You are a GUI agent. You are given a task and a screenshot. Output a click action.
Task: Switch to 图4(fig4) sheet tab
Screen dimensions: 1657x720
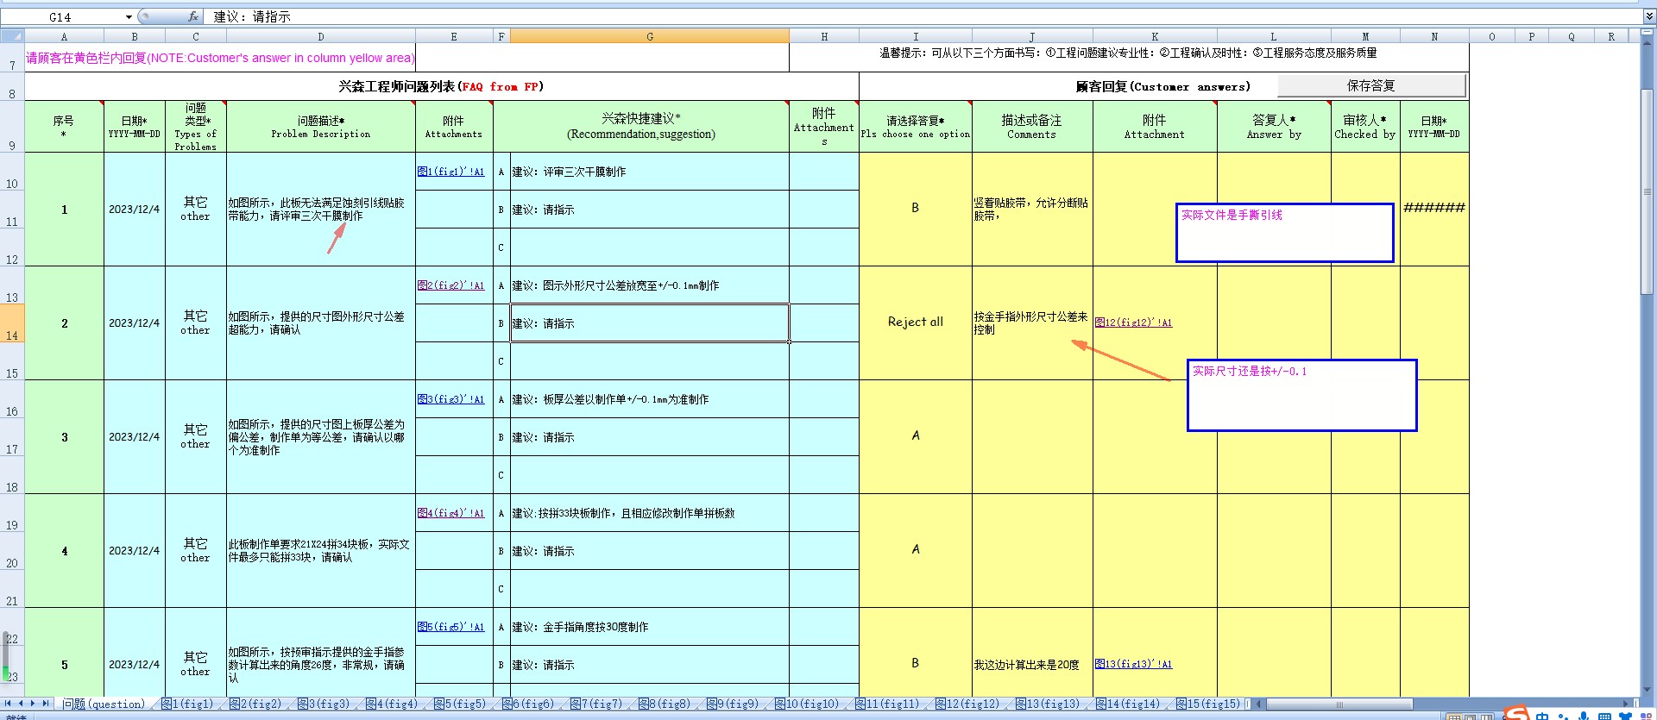click(x=392, y=704)
